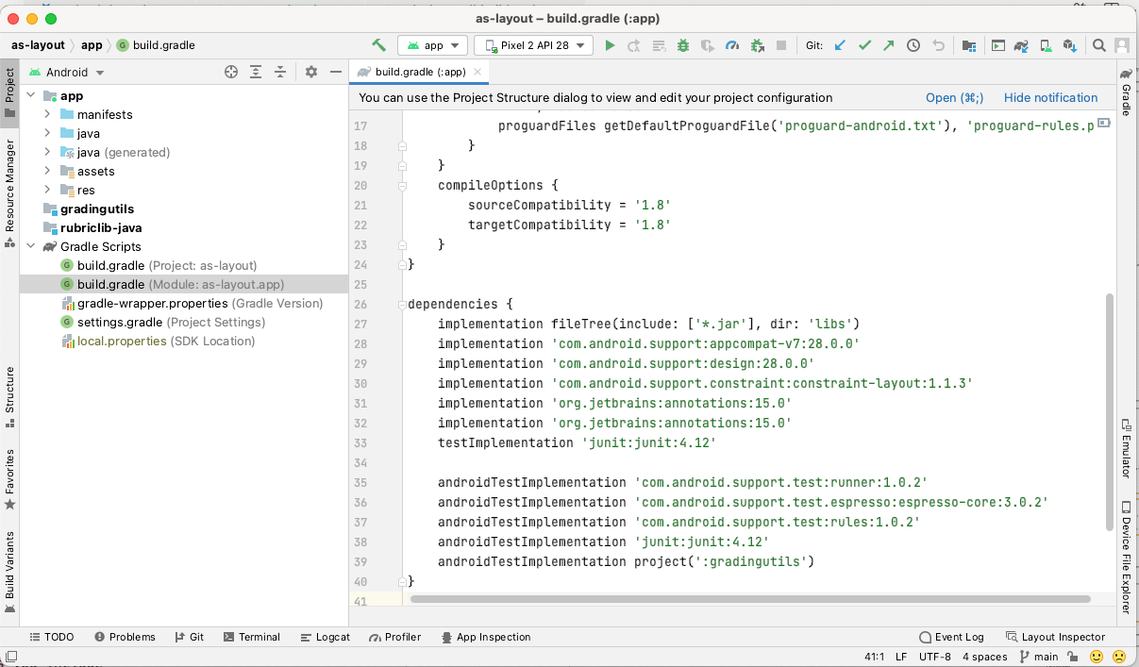Open the app run configuration dropdown
1139x667 pixels.
433,45
